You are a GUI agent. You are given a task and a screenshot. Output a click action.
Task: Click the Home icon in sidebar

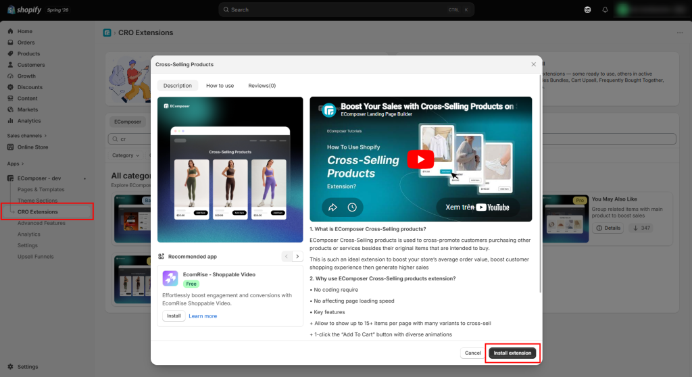tap(11, 31)
